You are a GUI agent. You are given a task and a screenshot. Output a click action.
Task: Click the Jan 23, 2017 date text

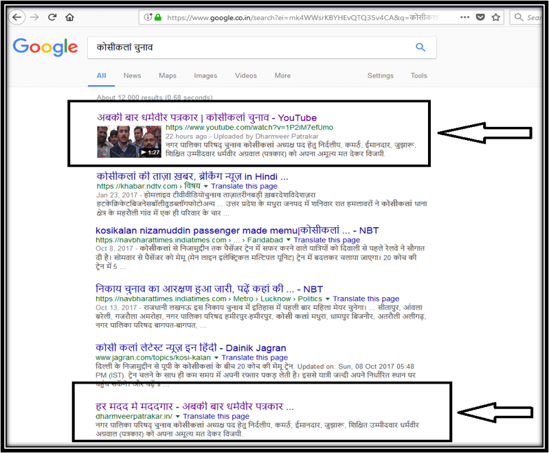point(117,195)
